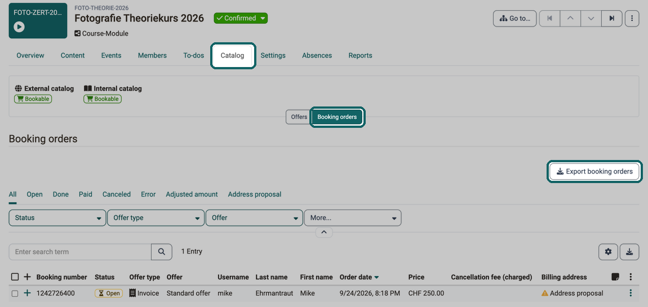Screen dimensions: 648x307
Task: Click the Address proposal row link
Action: [x=576, y=293]
